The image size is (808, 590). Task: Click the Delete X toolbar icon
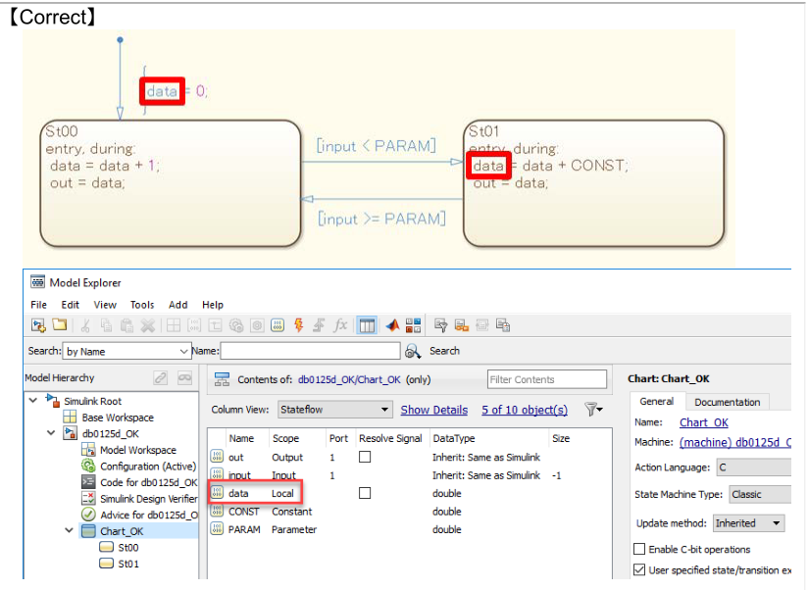tap(148, 325)
